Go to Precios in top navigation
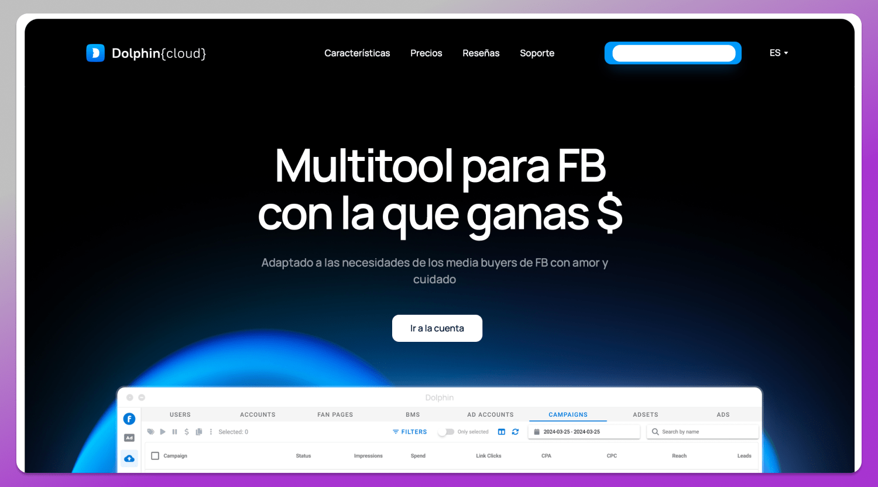878x487 pixels. tap(426, 53)
